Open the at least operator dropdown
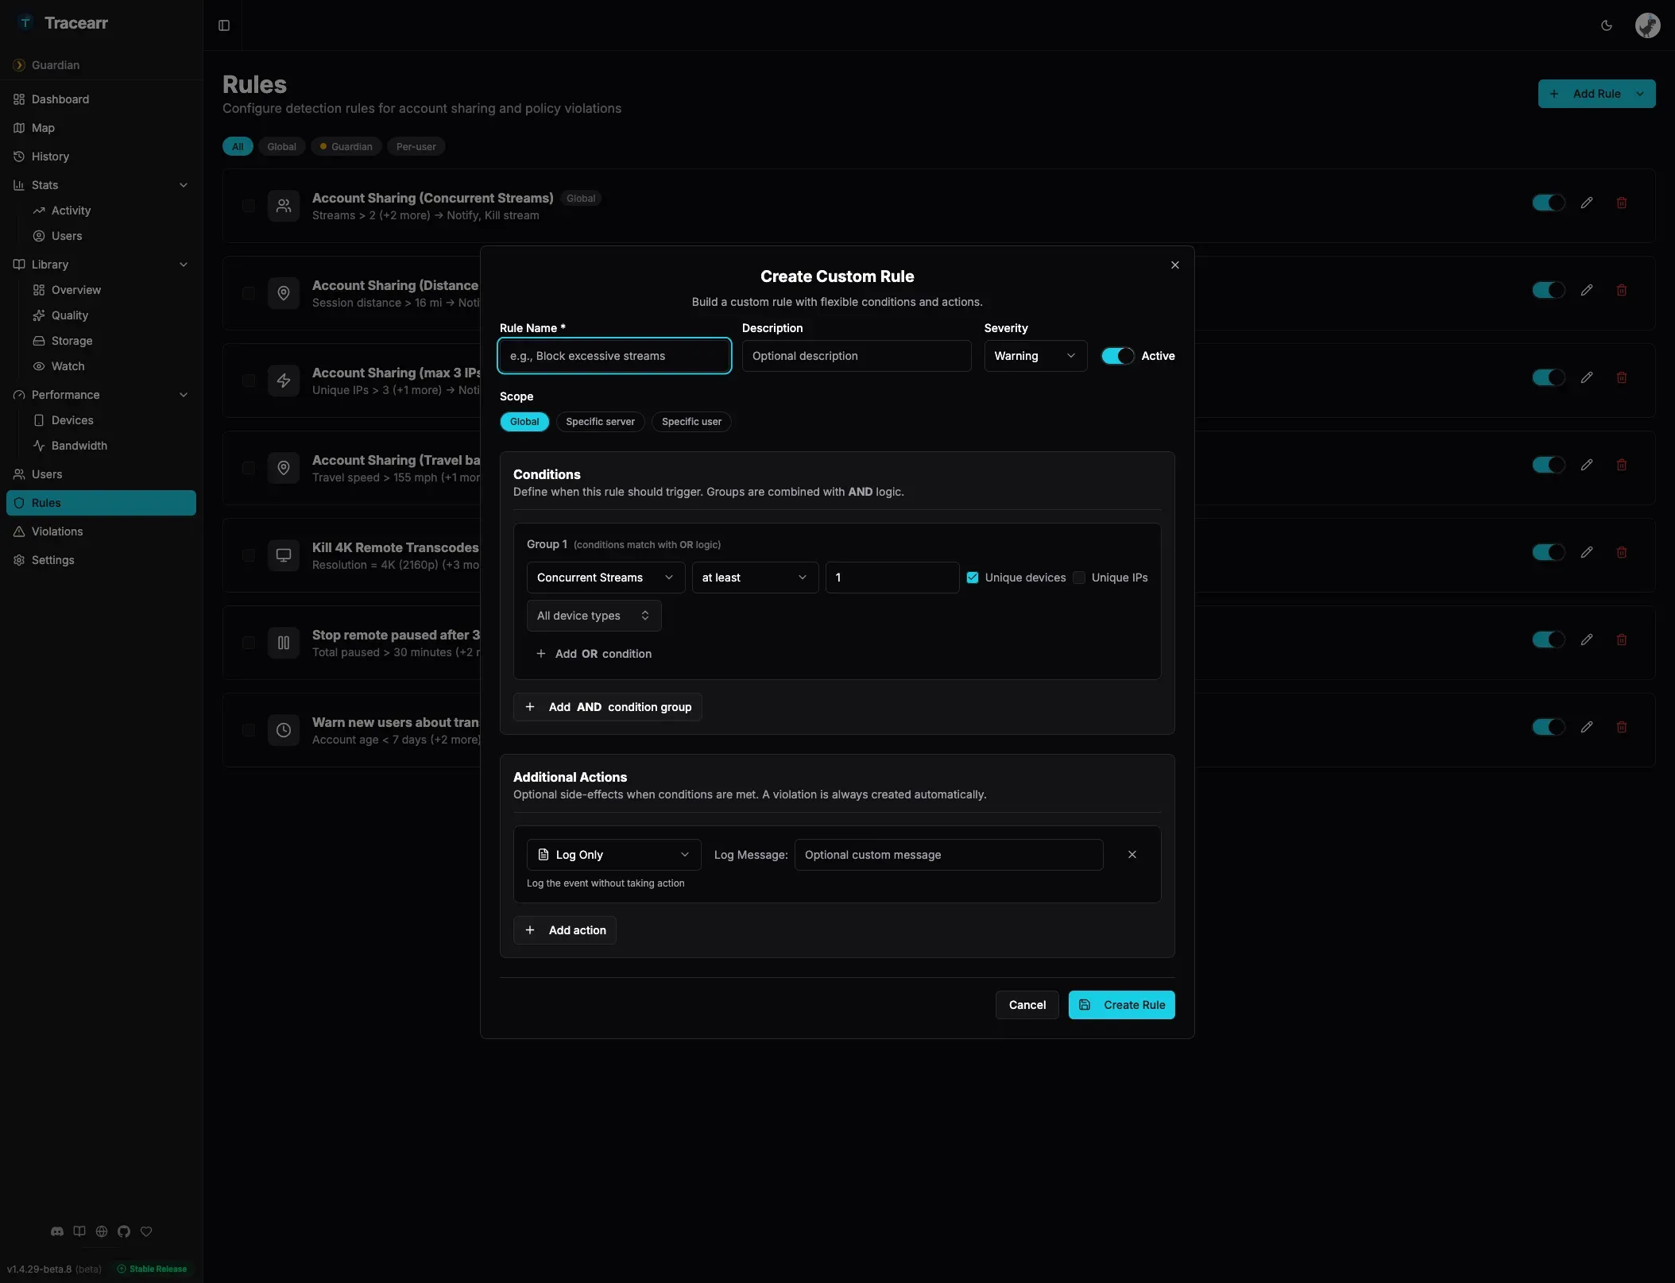1675x1283 pixels. (755, 578)
